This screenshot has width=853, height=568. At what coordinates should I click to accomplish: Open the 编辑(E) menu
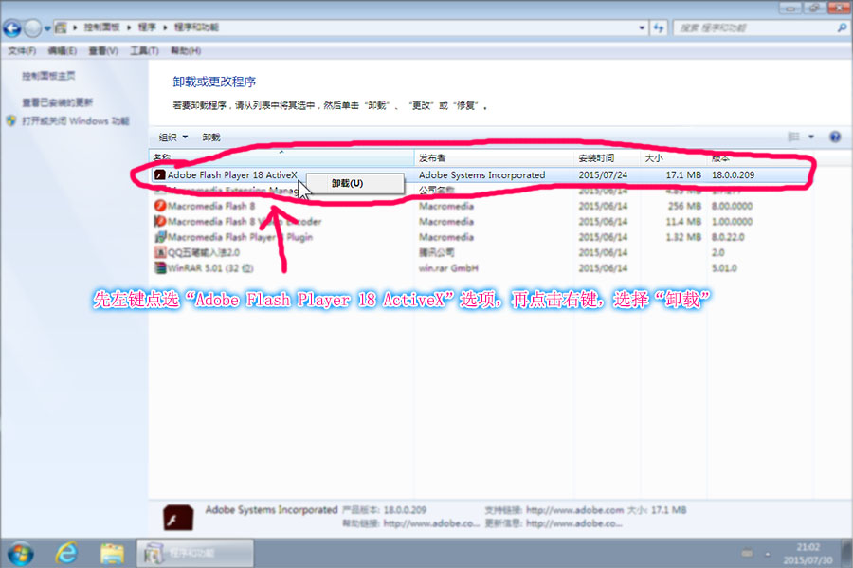click(62, 50)
